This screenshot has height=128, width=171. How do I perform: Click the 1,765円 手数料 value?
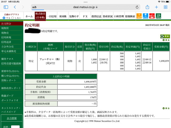pyautogui.click(x=92, y=92)
